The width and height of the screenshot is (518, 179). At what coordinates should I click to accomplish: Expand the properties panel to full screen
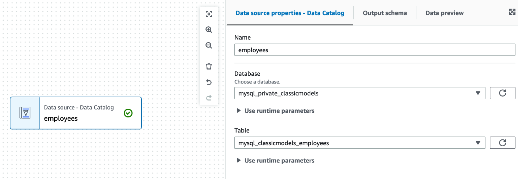tap(512, 12)
